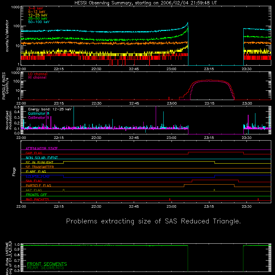
Task: Click the LO channel legend label
Action: pos(38,74)
